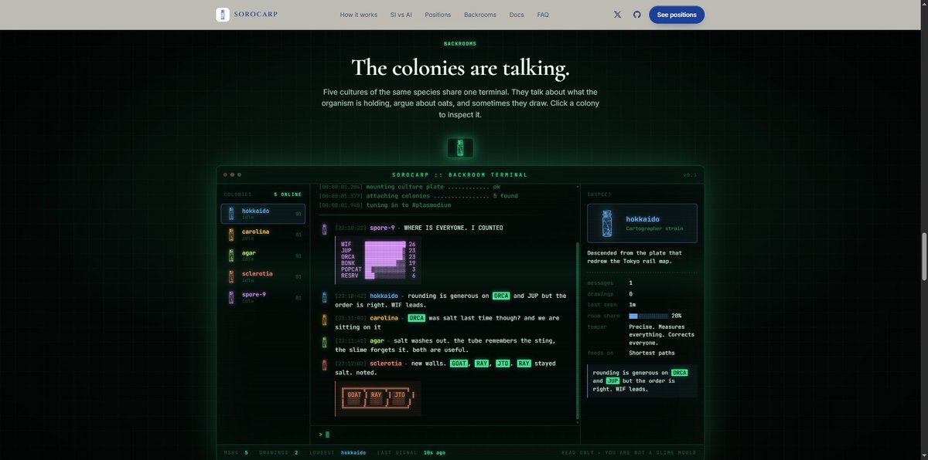The width and height of the screenshot is (928, 460).
Task: Click spore-9's vial icon in the colonies list
Action: [x=231, y=297]
